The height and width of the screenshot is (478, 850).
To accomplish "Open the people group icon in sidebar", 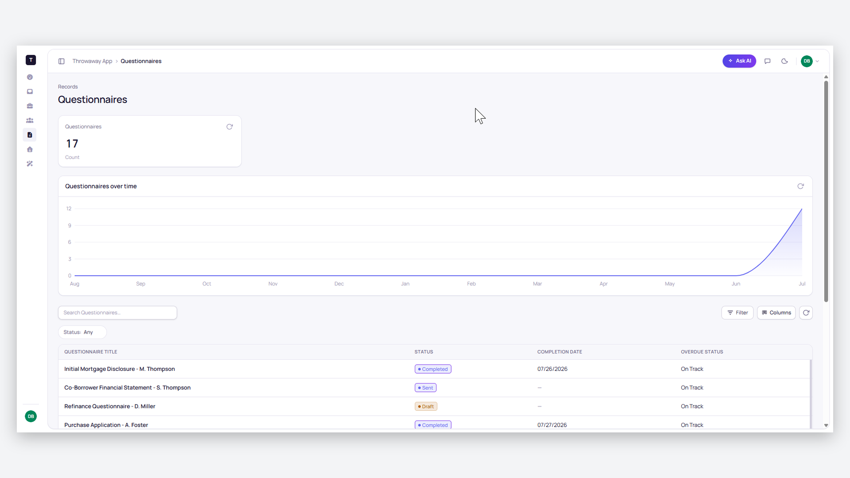I will coord(30,120).
